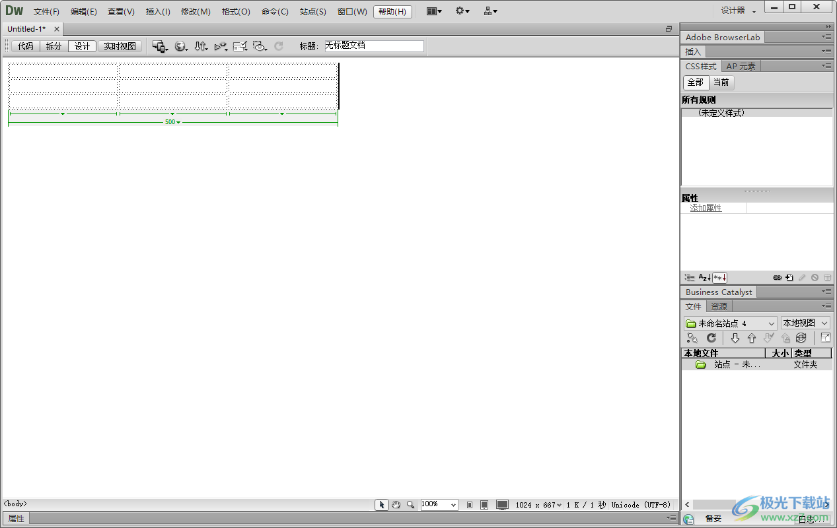The image size is (837, 528).
Task: Open the site management dropdown in menu bar
Action: pyautogui.click(x=490, y=11)
